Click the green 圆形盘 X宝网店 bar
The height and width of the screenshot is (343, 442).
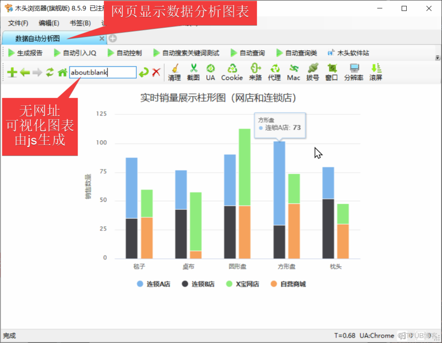tap(245, 167)
